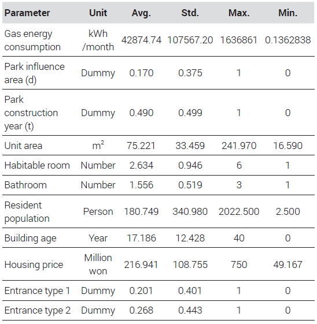Select the Min. column header
Image resolution: width=317 pixels, height=324 pixels.
(x=287, y=13)
